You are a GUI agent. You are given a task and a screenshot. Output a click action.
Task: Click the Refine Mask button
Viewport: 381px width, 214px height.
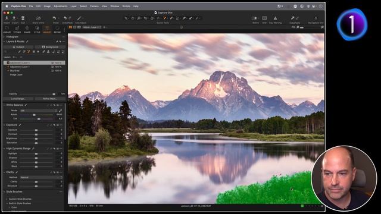pos(50,99)
